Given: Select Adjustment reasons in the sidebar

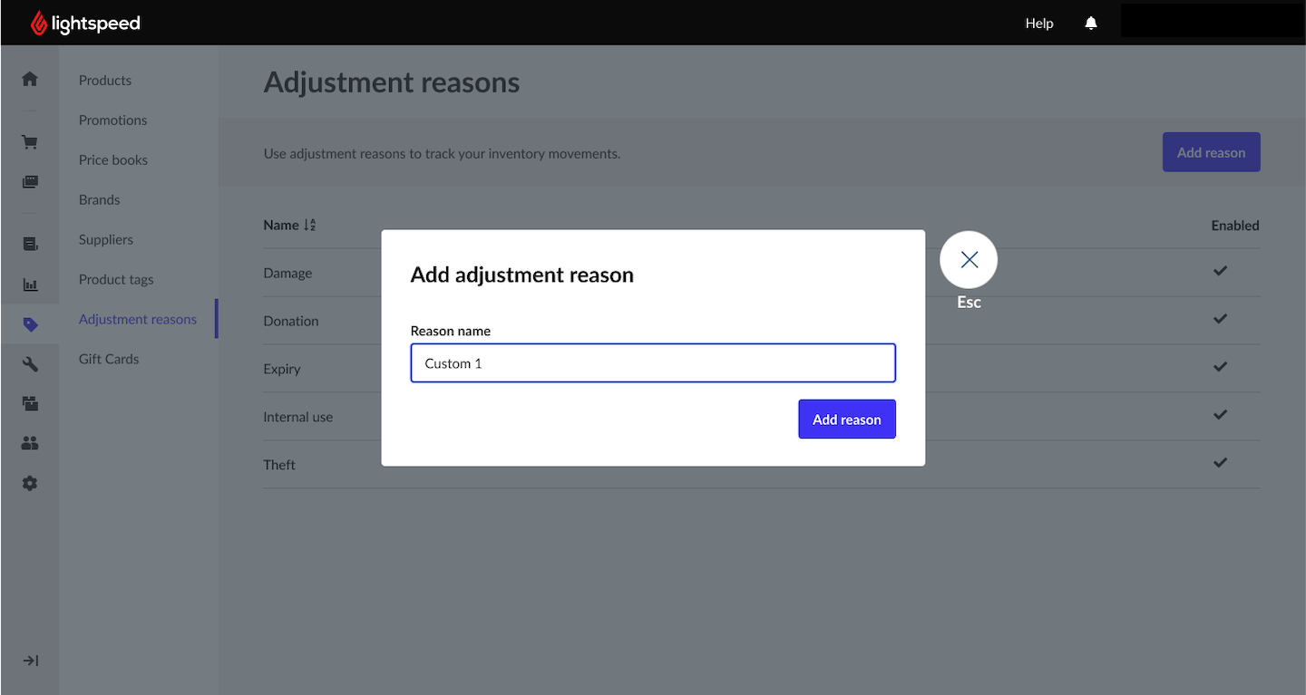Looking at the screenshot, I should (x=137, y=319).
